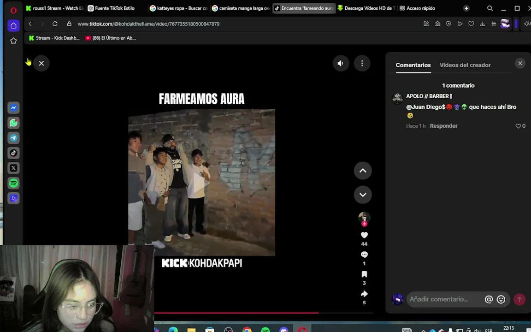Click the site padlock security icon
531x332 pixels.
coord(69,24)
